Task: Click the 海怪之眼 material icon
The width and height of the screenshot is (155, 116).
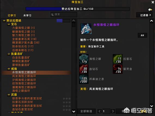Action: point(84,59)
